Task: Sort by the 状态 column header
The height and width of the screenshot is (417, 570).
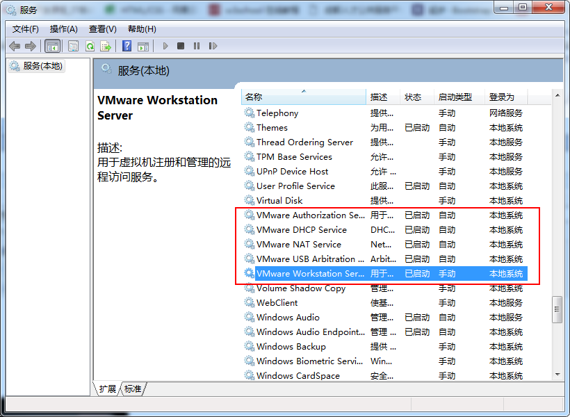Action: tap(417, 97)
